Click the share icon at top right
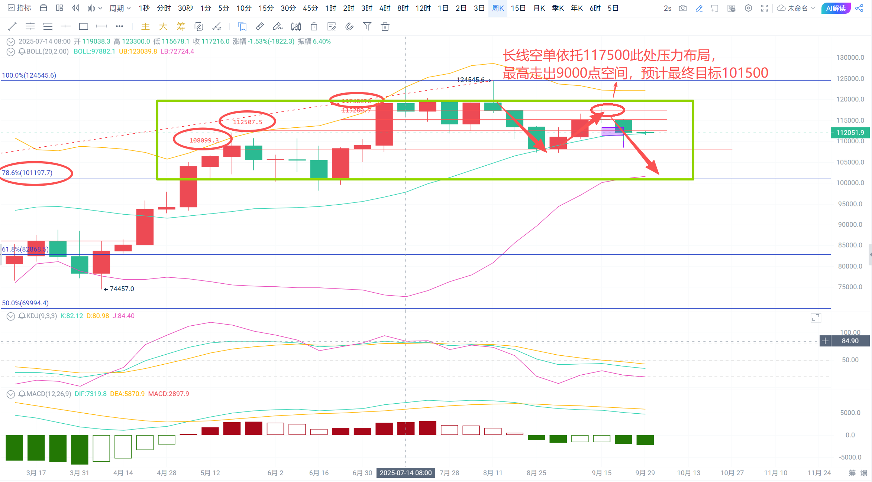This screenshot has height=482, width=872. point(859,8)
